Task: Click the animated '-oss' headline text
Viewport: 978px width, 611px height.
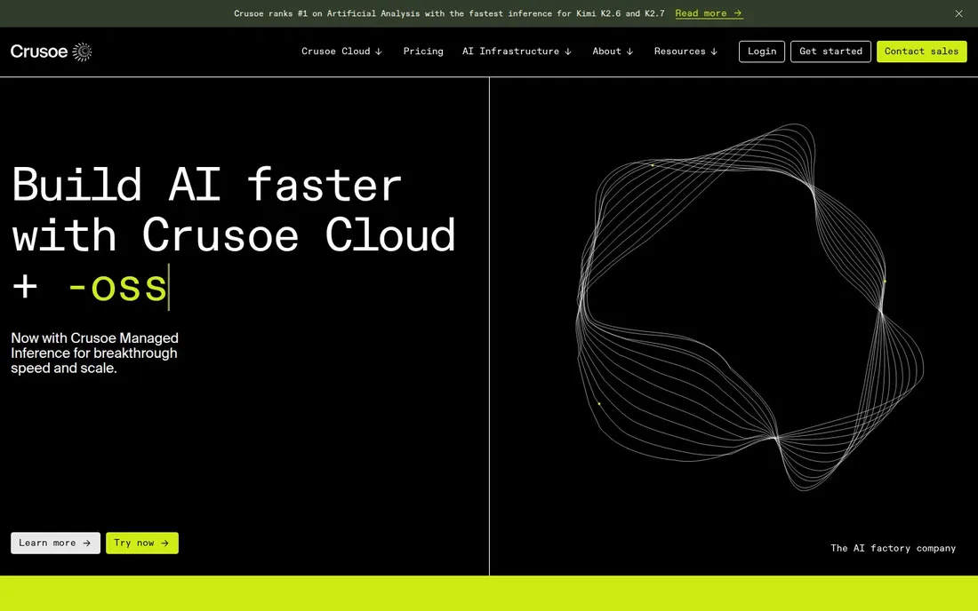Action: pyautogui.click(x=117, y=288)
